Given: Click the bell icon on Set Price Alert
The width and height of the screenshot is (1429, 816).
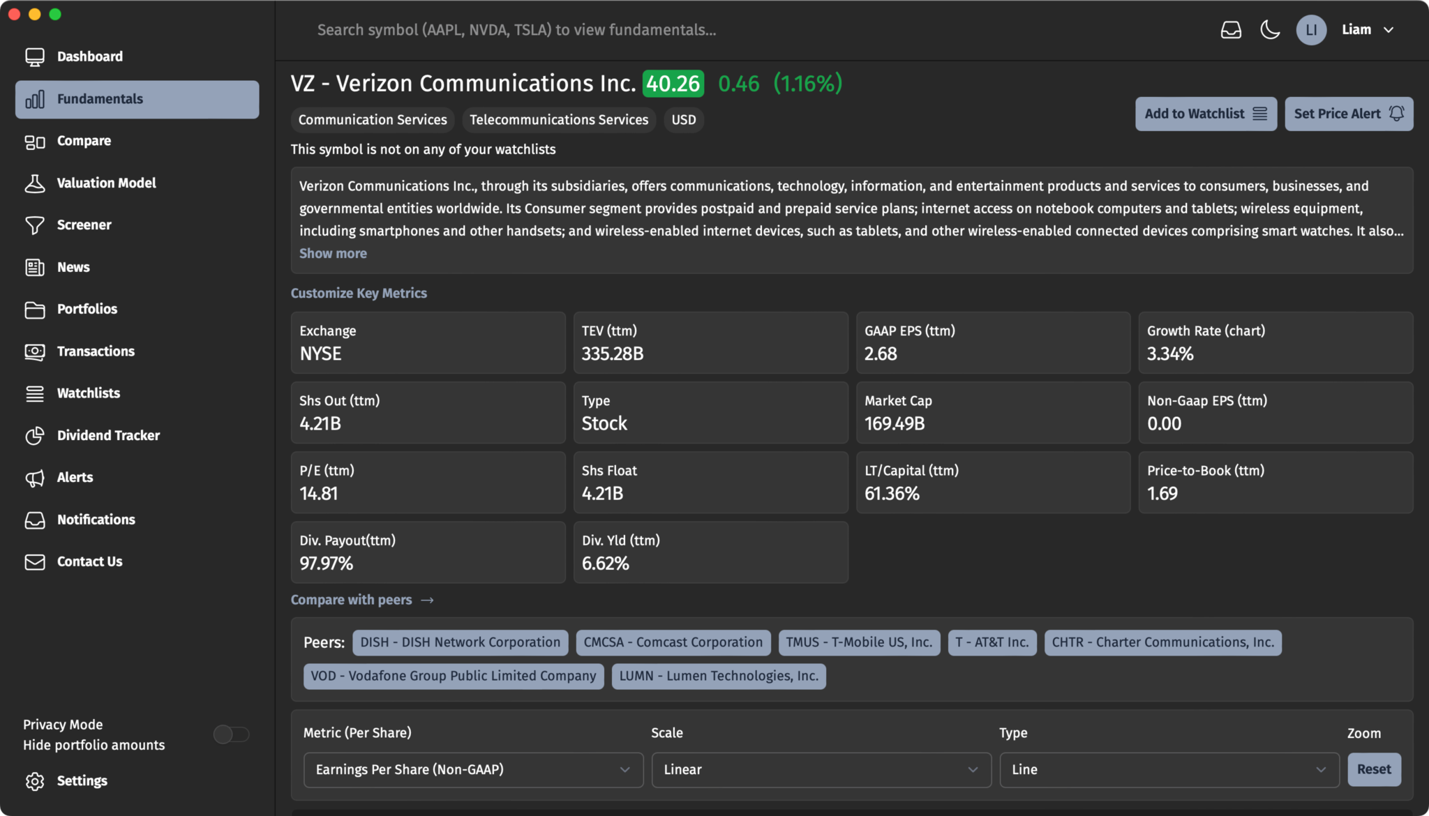Looking at the screenshot, I should click(x=1396, y=114).
